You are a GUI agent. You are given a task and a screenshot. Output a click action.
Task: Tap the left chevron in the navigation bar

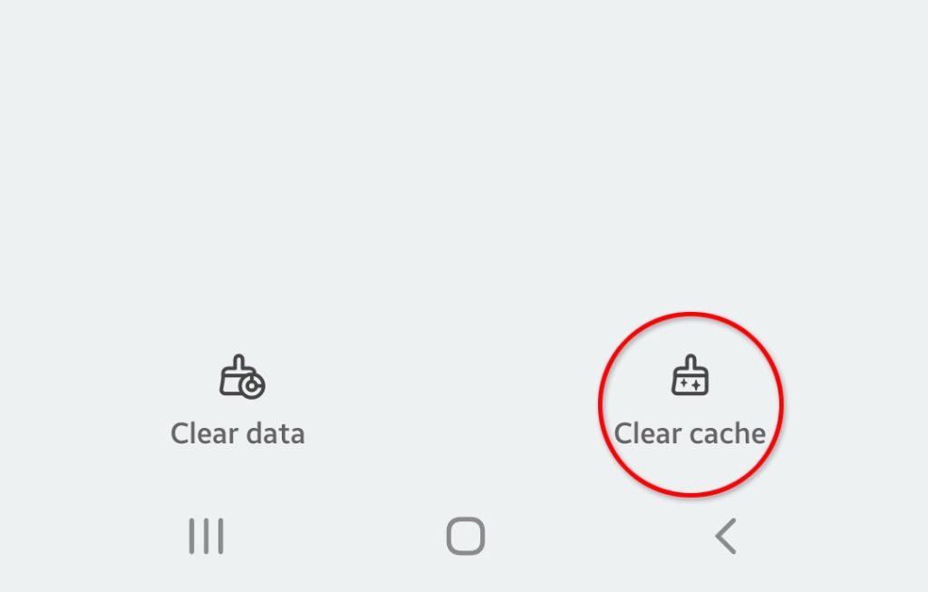(726, 537)
